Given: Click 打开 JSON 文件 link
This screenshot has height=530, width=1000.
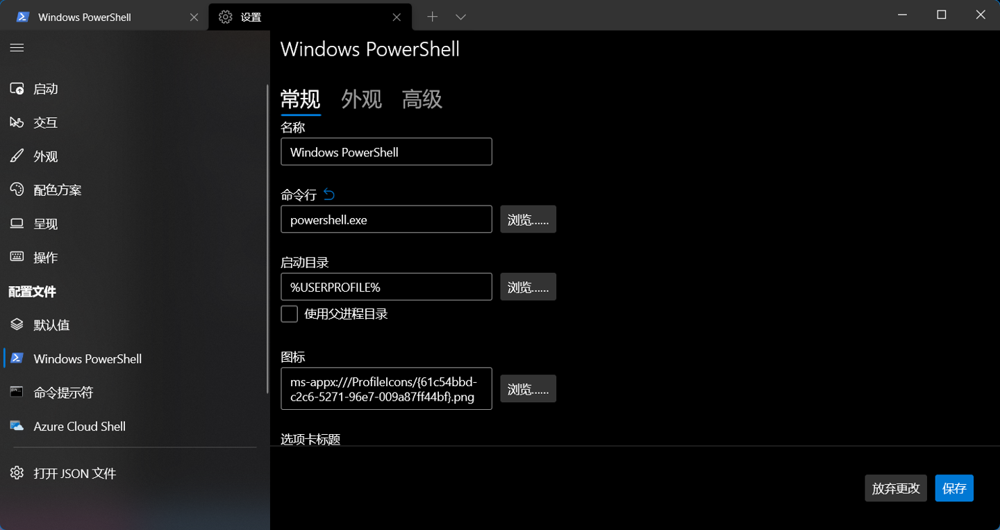Looking at the screenshot, I should tap(133, 473).
